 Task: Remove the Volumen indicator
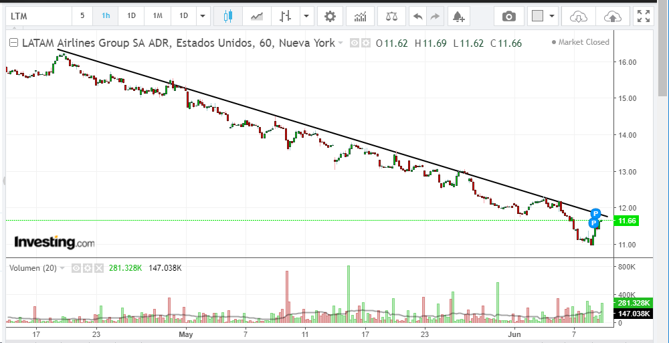coord(98,268)
